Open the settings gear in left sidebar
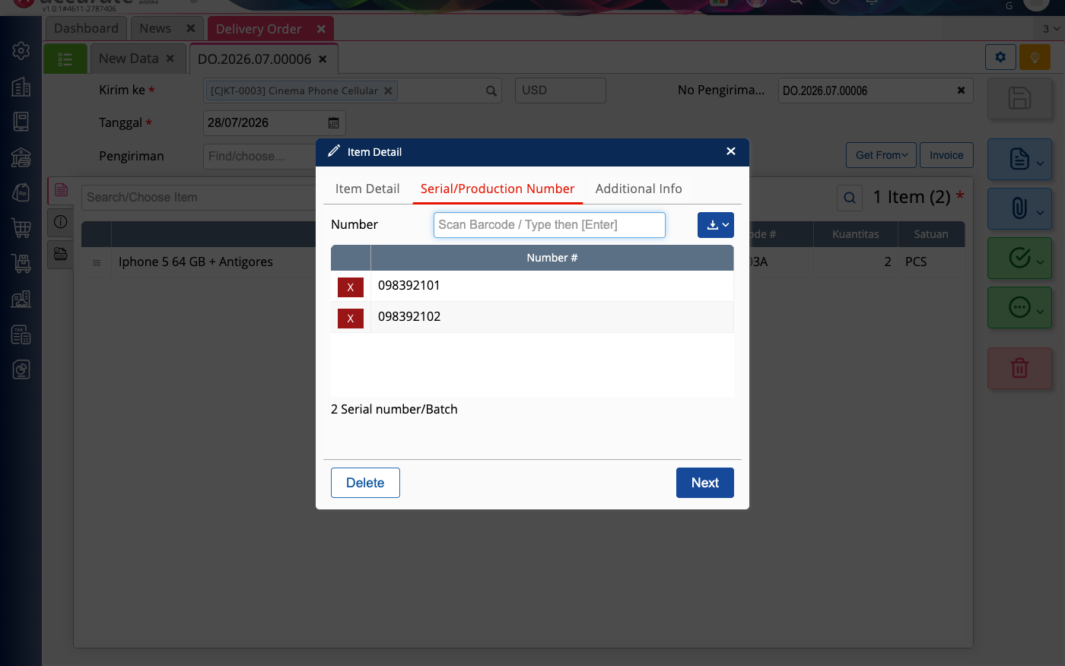 point(21,51)
